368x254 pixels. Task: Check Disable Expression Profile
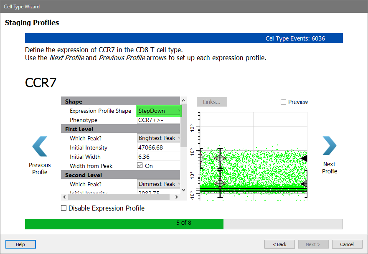tap(64, 208)
